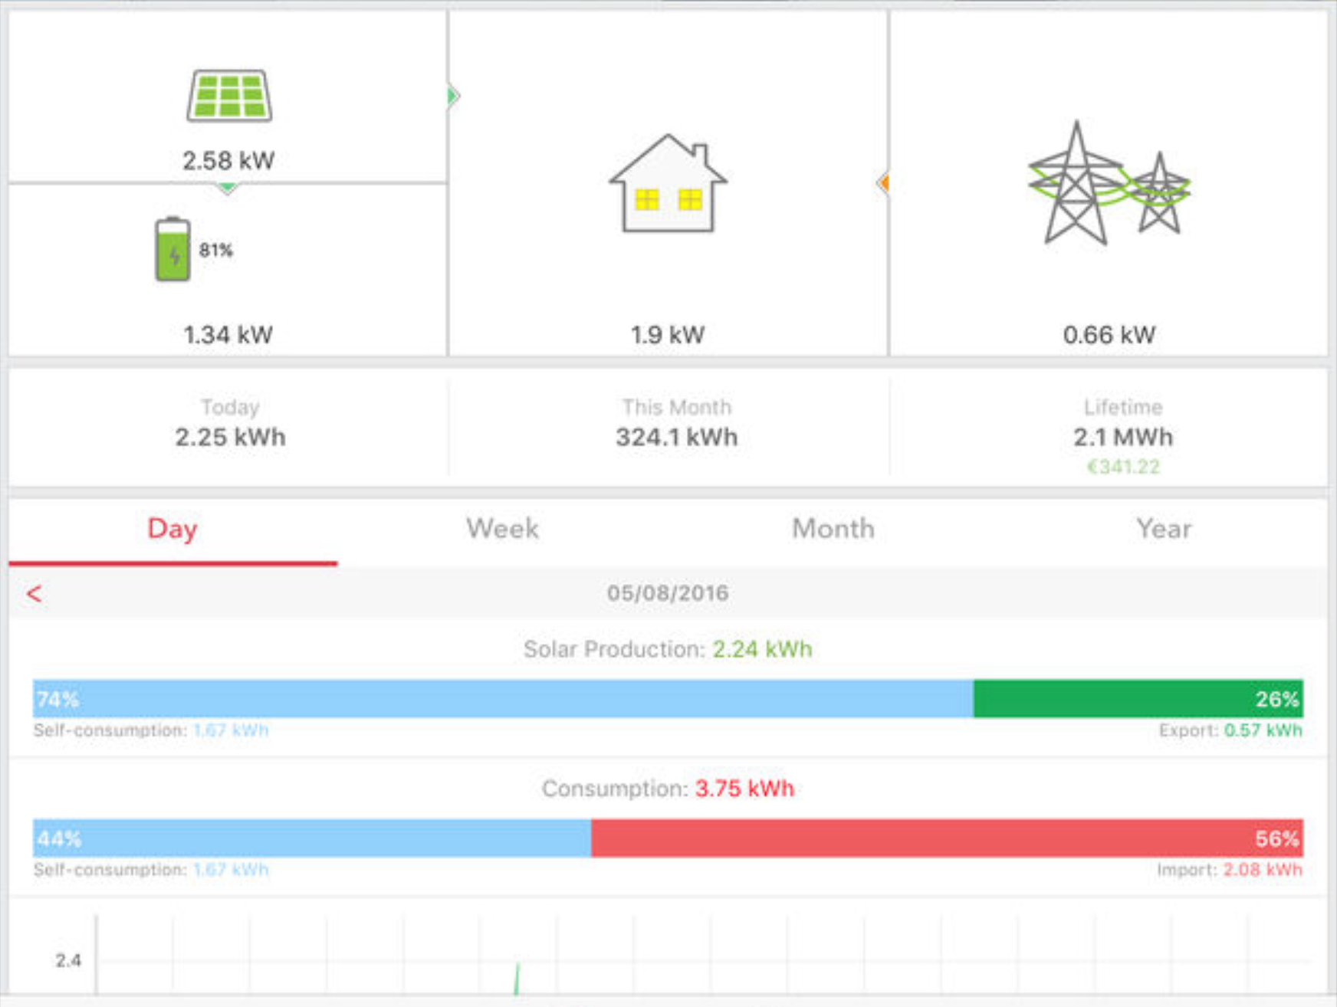Switch to the Week tab
The image size is (1337, 1007).
point(502,529)
